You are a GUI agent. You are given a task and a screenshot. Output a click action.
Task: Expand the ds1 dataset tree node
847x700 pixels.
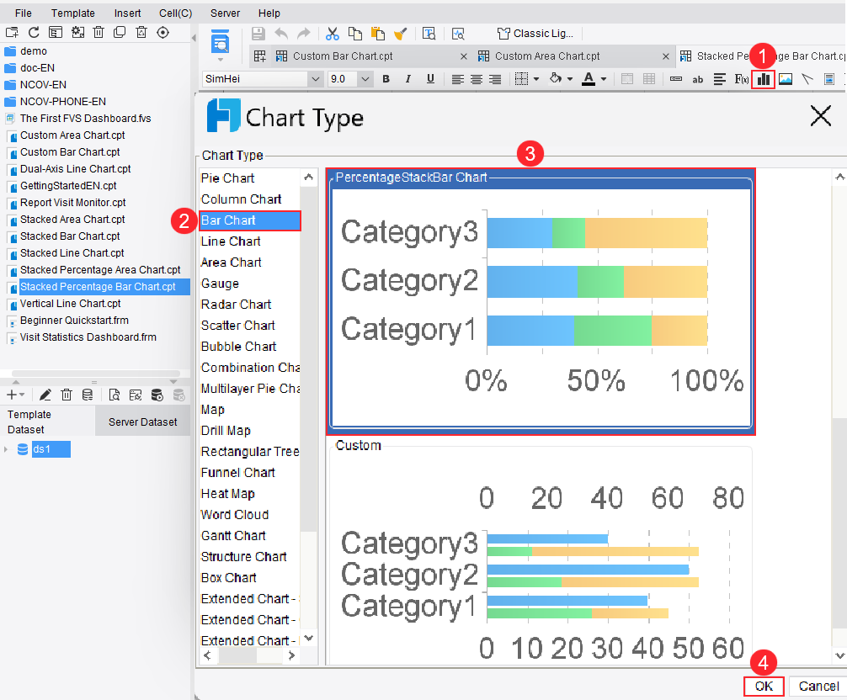pos(6,449)
